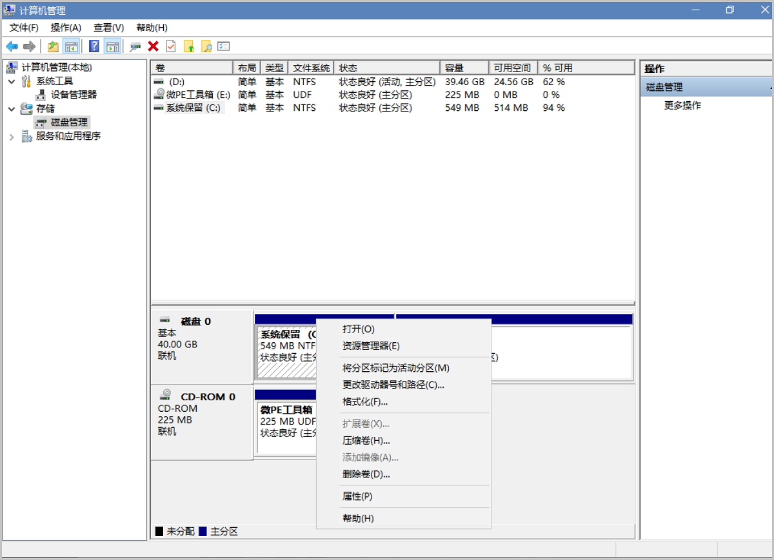Choose 压缩卷(H)... from the context menu
774x560 pixels.
coord(366,441)
